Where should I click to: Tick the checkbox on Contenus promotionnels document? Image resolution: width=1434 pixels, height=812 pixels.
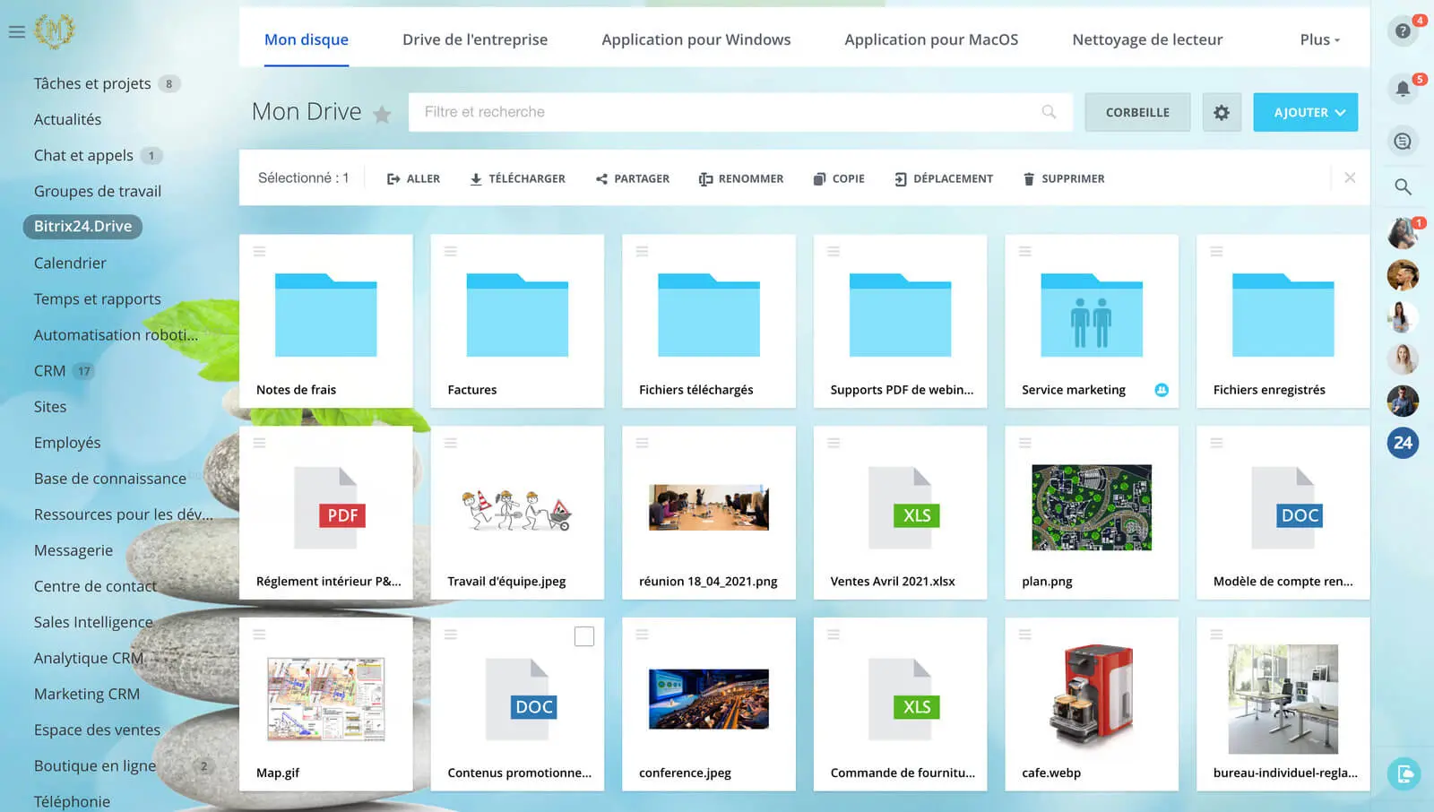(x=583, y=636)
